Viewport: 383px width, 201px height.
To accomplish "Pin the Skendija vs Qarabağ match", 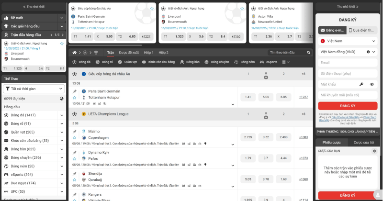I will tap(75, 173).
